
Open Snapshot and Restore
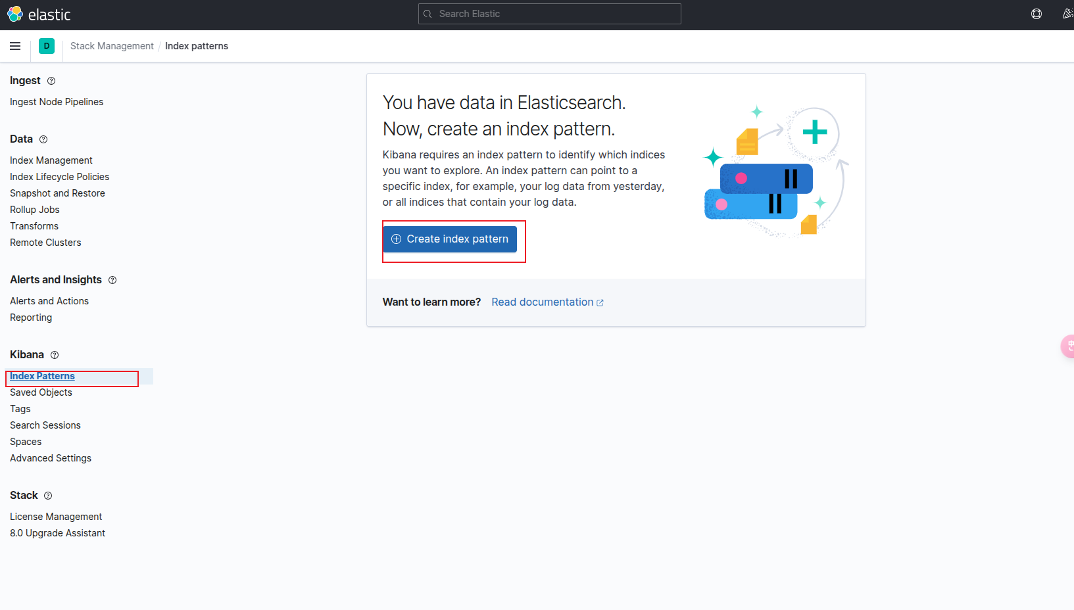tap(57, 193)
